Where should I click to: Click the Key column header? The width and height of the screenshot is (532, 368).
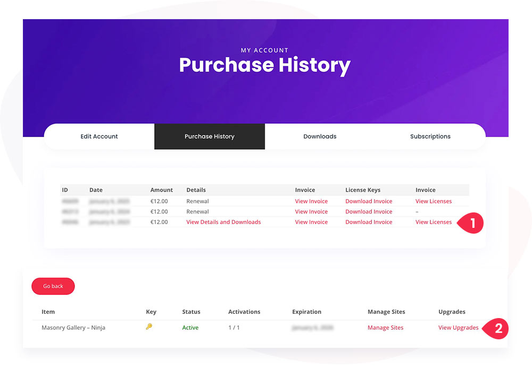pyautogui.click(x=151, y=312)
